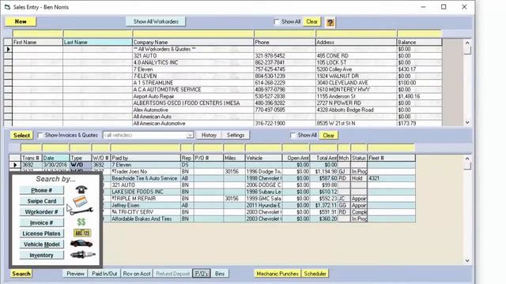506x284 pixels.
Task: Click the P/O's button
Action: pyautogui.click(x=202, y=274)
